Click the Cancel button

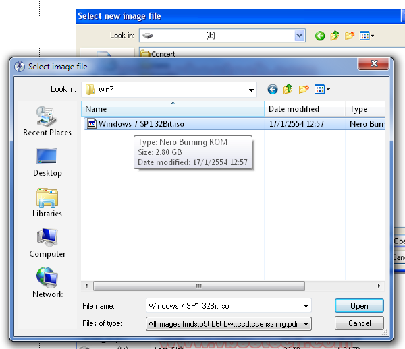(359, 323)
